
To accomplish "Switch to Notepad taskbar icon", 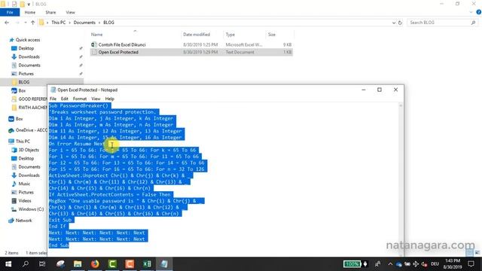I will (x=164, y=264).
